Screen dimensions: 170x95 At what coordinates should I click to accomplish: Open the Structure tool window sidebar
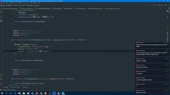(x=1, y=18)
